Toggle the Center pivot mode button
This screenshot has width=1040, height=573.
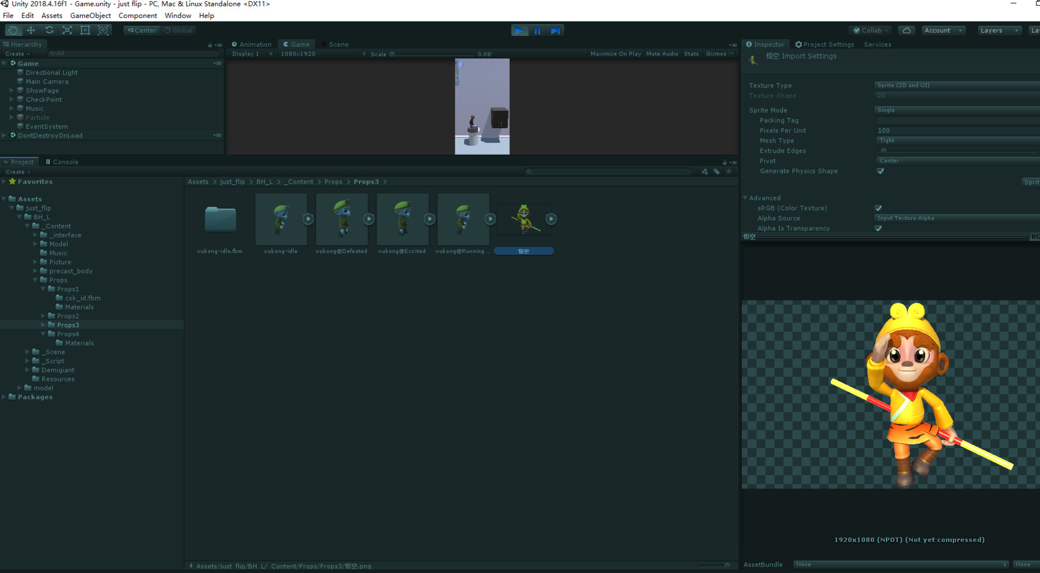click(142, 30)
